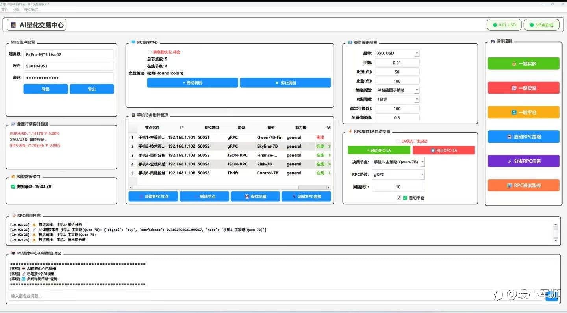Image resolution: width=567 pixels, height=313 pixels.
Task: Click the 节点名称 column header
Action: [x=152, y=128]
